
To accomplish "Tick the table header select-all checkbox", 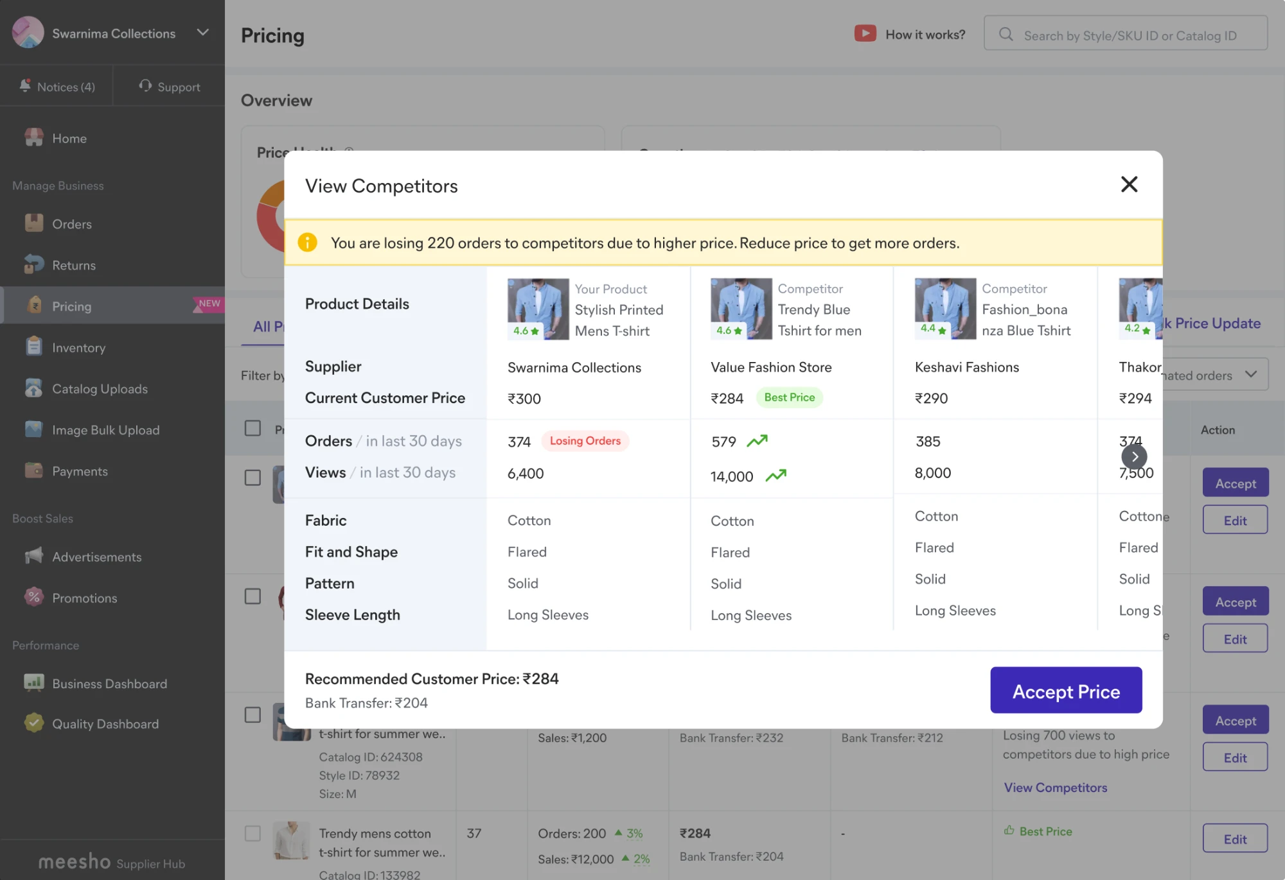I will pos(253,428).
